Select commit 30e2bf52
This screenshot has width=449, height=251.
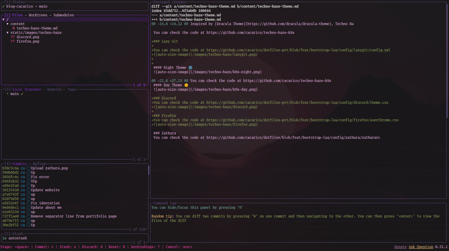[x=75, y=225]
